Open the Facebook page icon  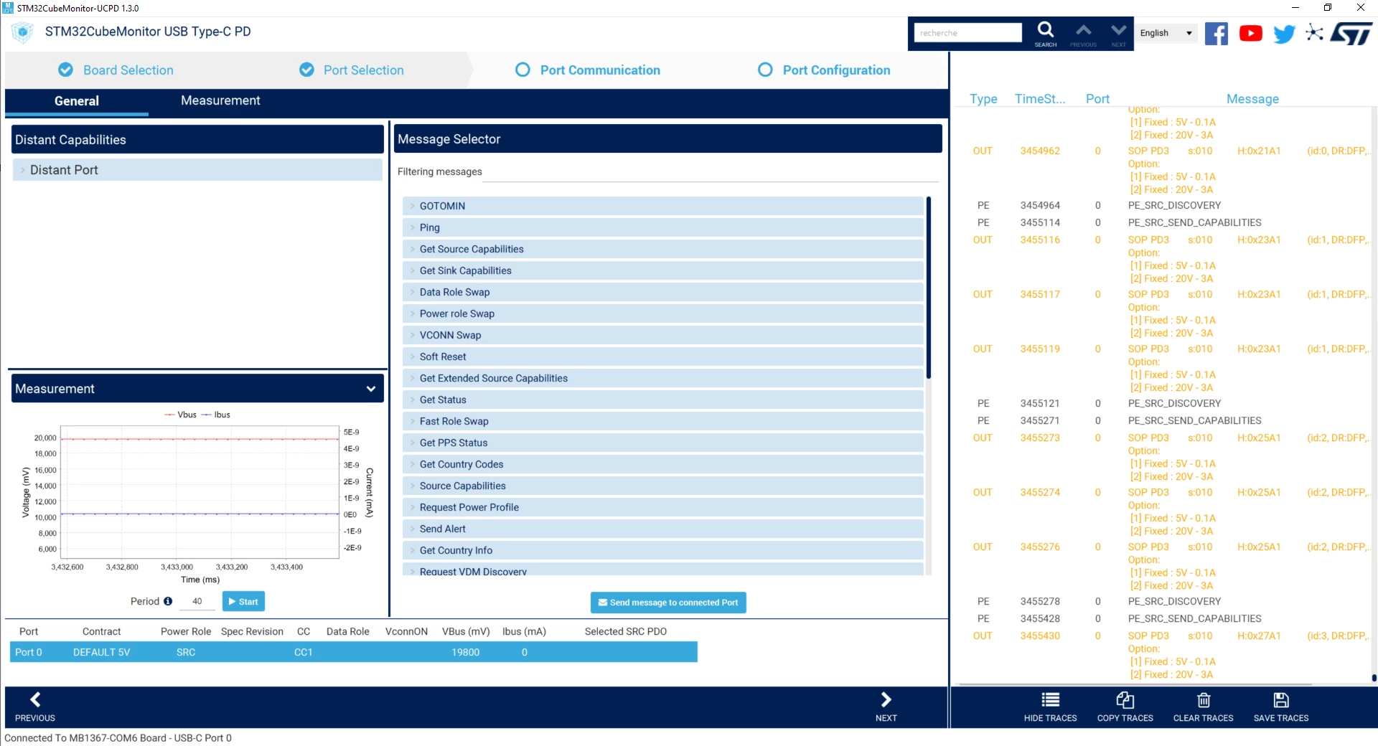[1216, 33]
